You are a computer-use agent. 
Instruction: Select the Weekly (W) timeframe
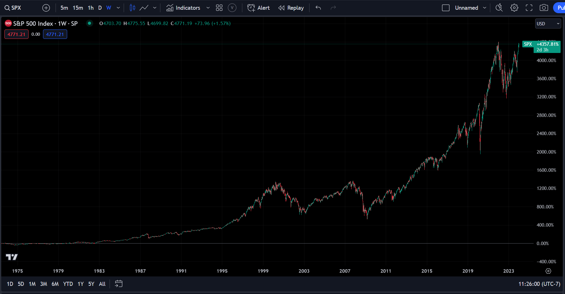click(x=109, y=8)
